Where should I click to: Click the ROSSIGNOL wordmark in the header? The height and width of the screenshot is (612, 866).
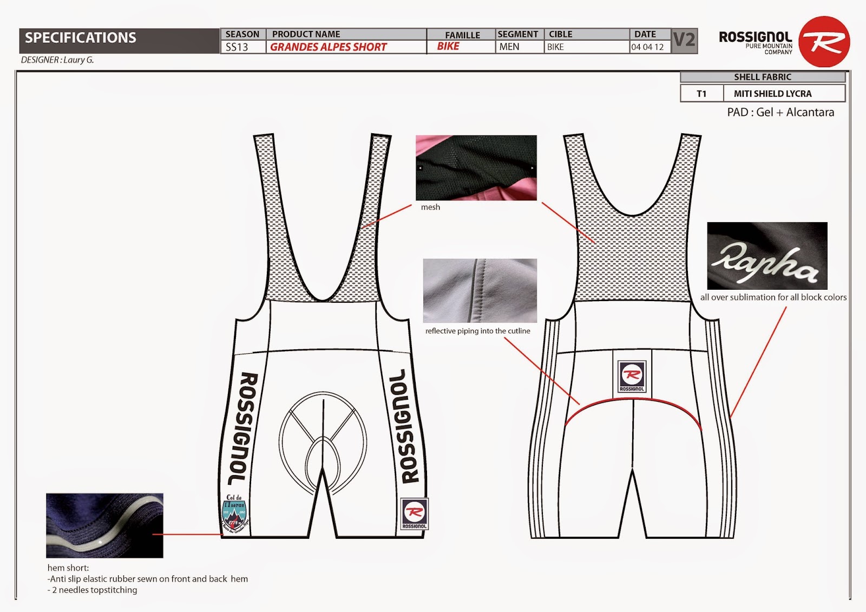pos(756,37)
